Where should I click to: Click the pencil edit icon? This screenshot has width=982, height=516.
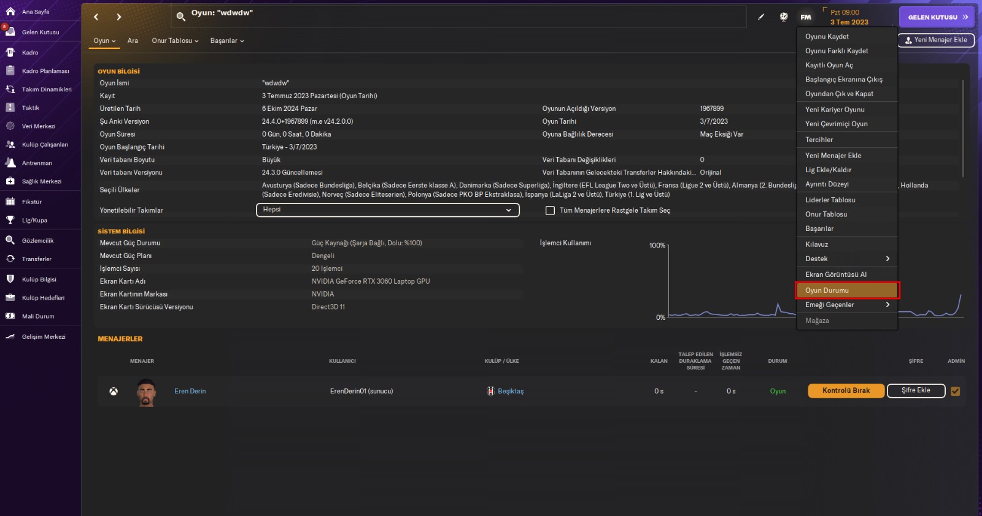click(761, 17)
